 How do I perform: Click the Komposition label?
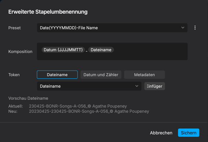(20, 52)
